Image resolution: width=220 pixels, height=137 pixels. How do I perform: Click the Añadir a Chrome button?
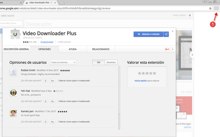coord(148,34)
